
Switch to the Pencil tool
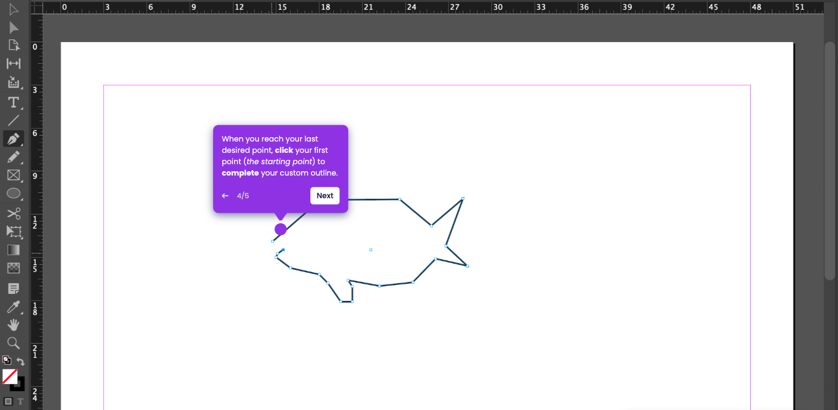click(x=14, y=157)
